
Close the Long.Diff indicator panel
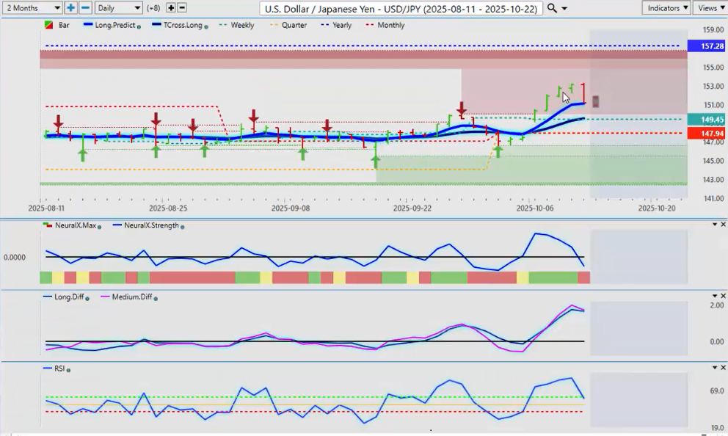[x=724, y=295]
